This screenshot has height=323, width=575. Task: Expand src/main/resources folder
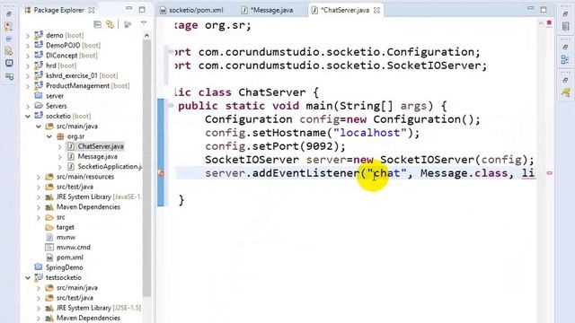[x=39, y=177]
